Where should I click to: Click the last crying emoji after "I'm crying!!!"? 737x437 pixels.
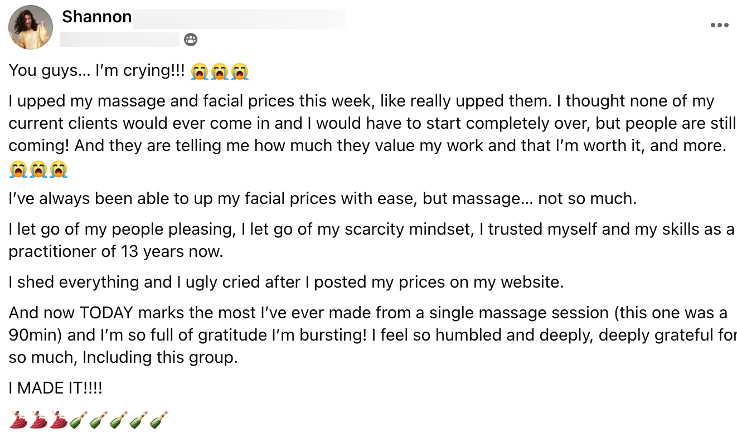click(240, 72)
